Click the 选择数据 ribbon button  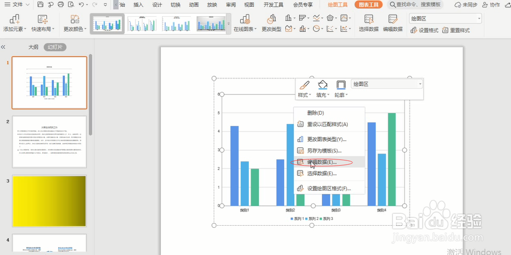368,23
